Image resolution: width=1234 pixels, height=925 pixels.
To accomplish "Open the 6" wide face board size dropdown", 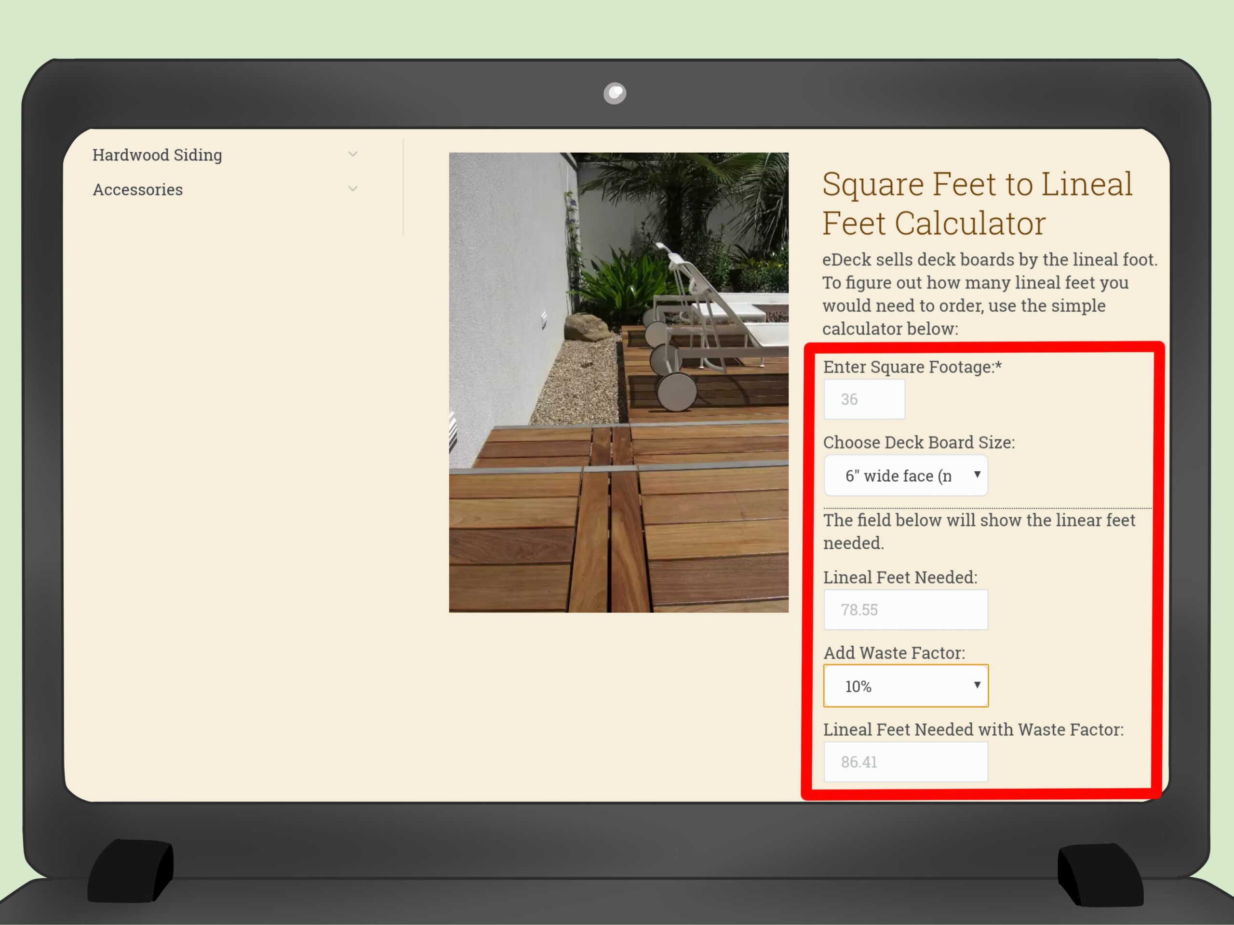I will (x=905, y=476).
